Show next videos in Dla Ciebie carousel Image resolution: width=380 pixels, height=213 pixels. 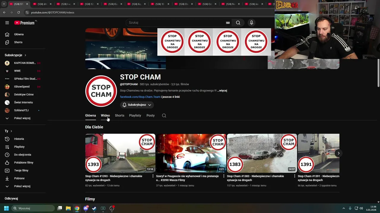[338, 153]
